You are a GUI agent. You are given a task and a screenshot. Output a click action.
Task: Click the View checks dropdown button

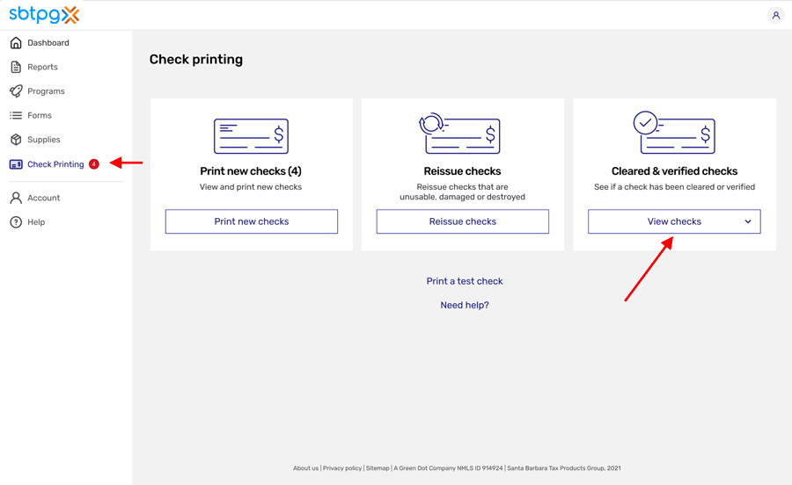[x=674, y=221]
